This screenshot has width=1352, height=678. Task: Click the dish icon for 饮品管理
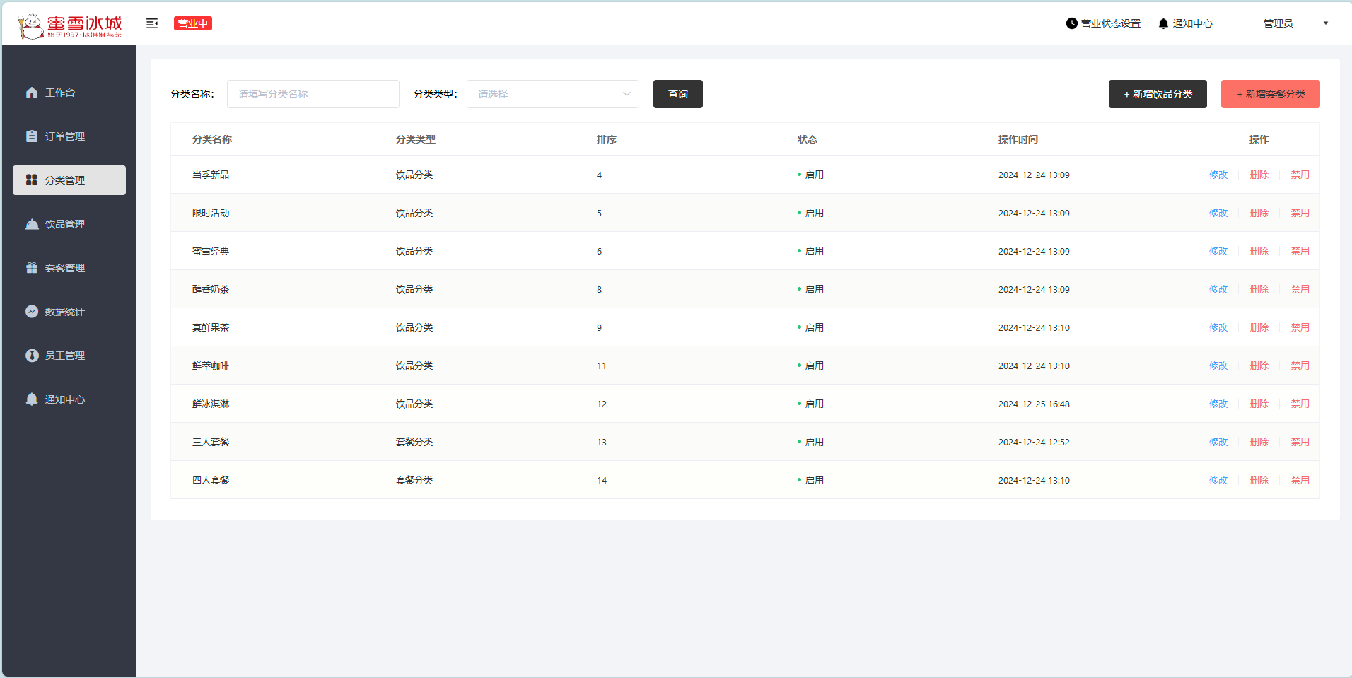tap(32, 224)
